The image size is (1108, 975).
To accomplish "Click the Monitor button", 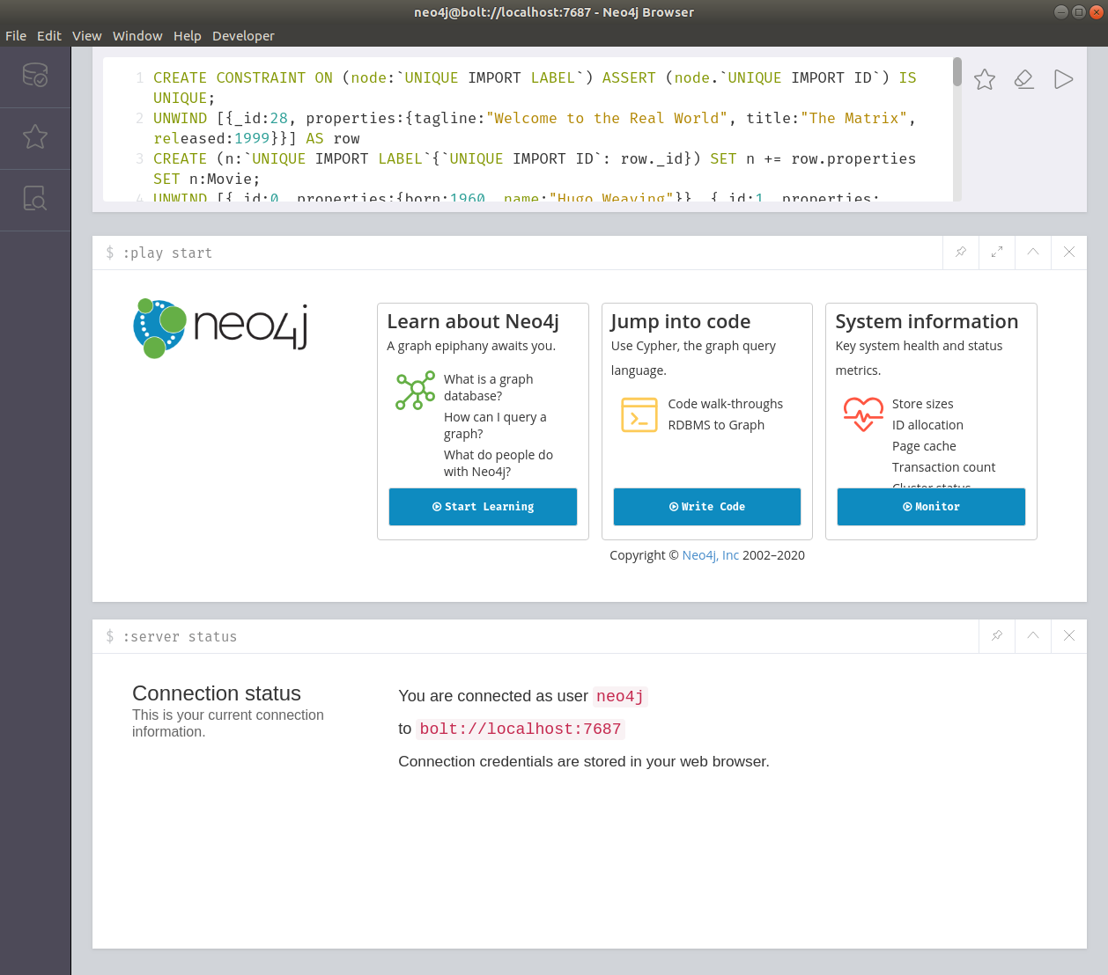I will pyautogui.click(x=931, y=506).
